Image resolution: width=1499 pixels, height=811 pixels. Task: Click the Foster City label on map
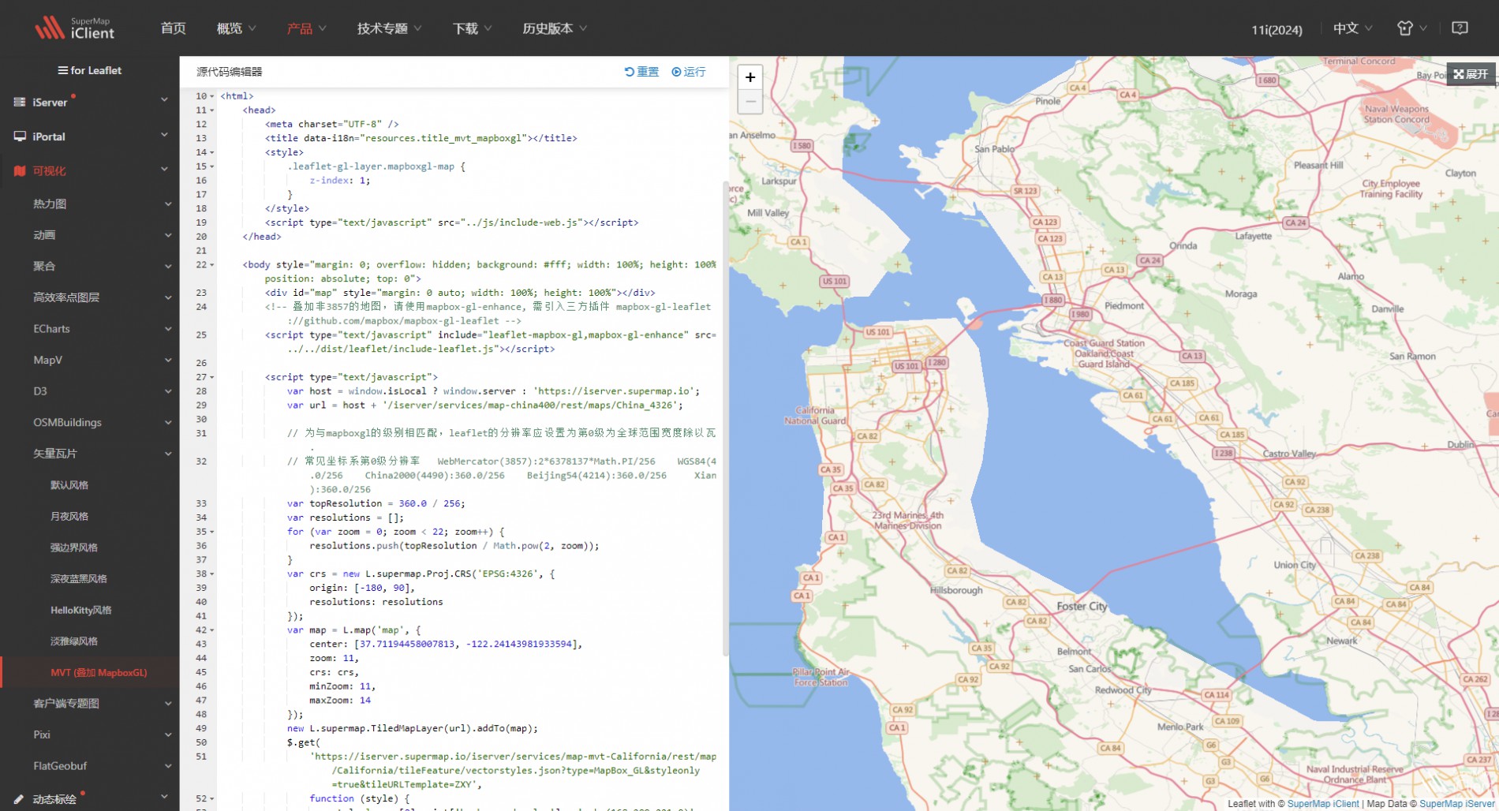(x=1082, y=606)
